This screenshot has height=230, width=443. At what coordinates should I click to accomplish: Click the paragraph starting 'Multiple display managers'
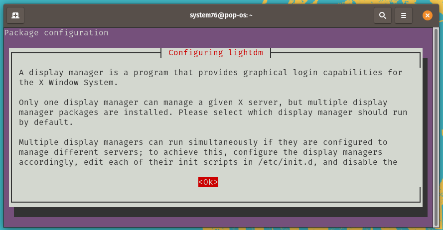click(x=208, y=152)
